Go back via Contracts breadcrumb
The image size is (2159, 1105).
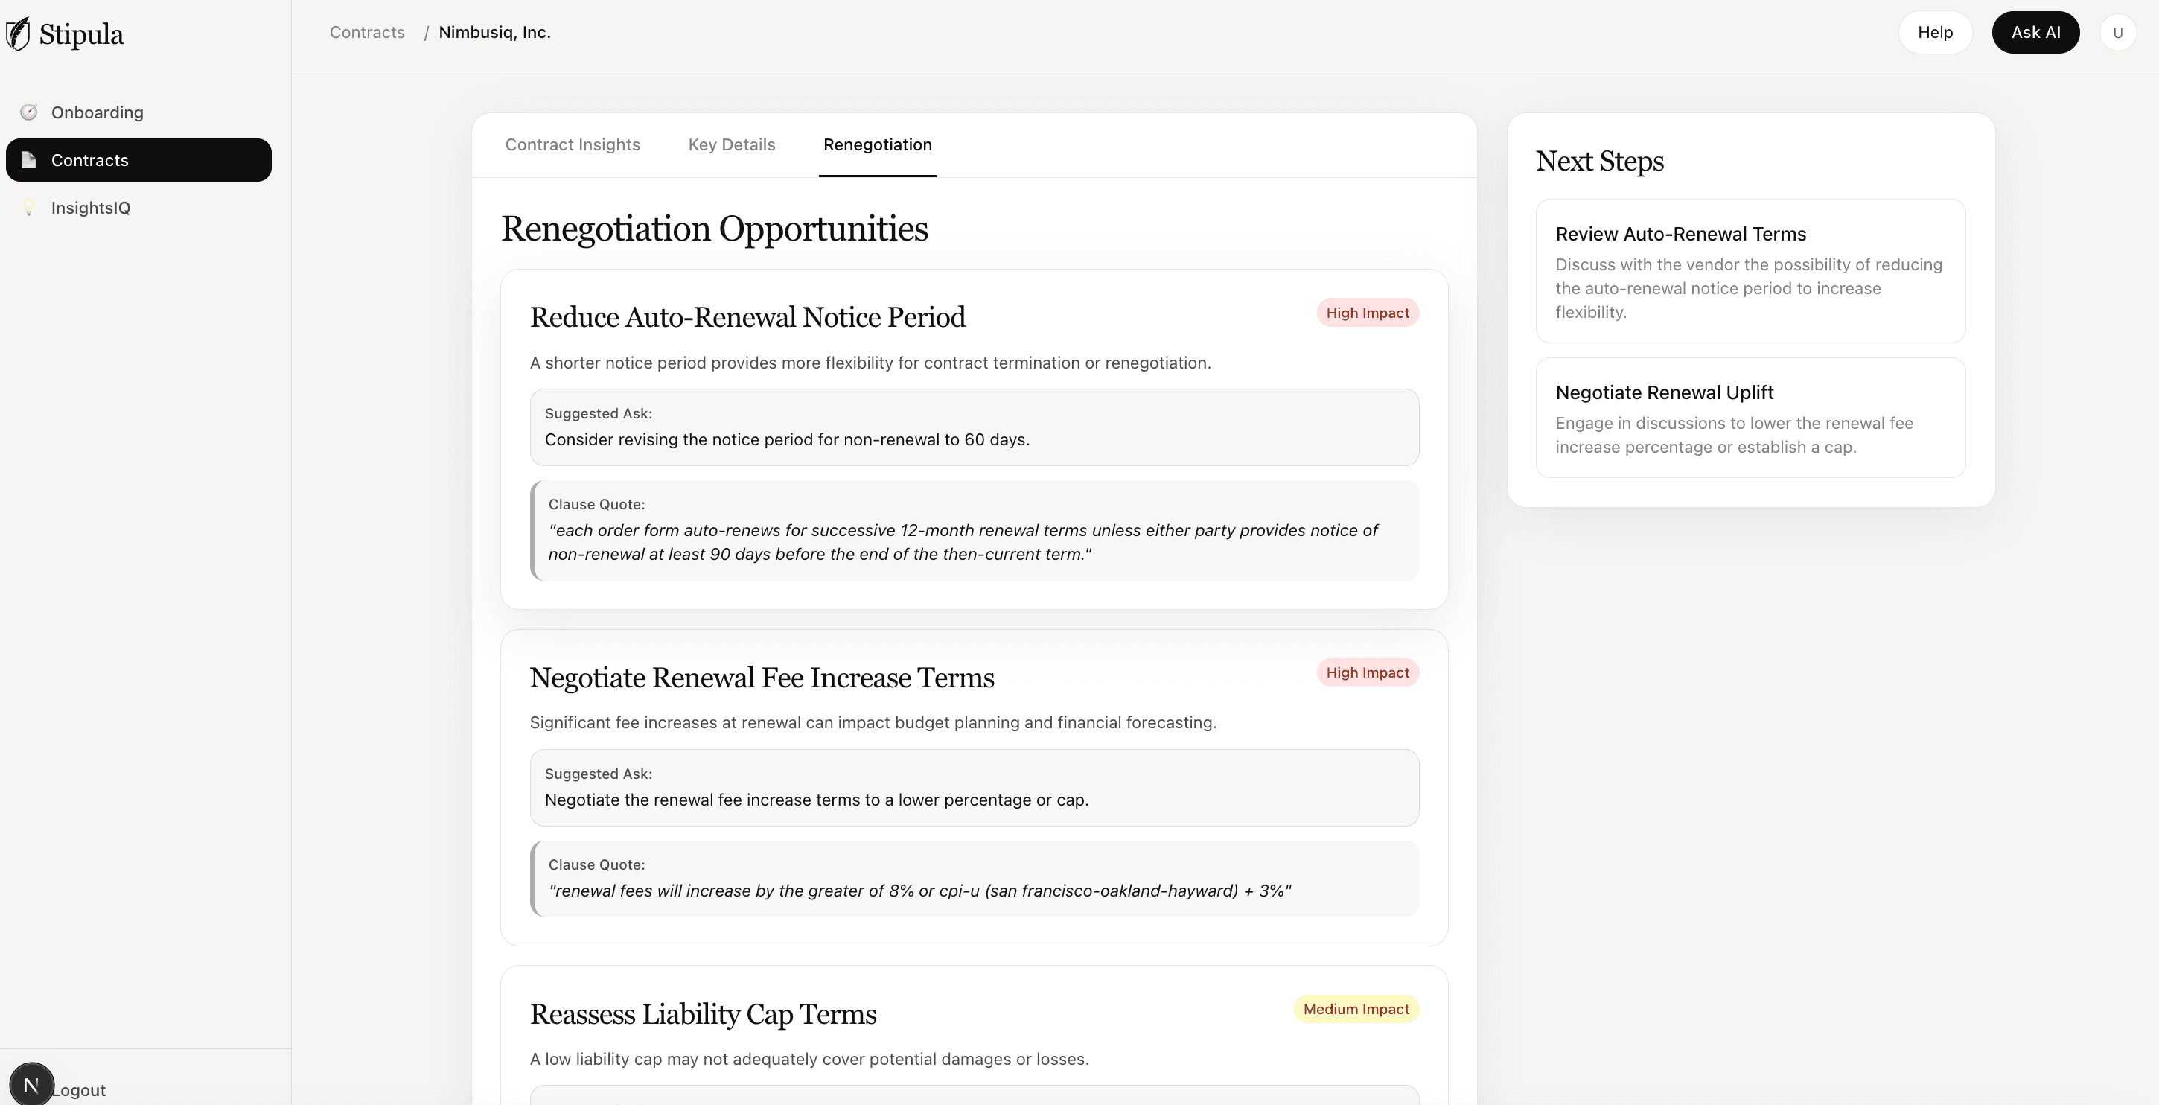367,33
